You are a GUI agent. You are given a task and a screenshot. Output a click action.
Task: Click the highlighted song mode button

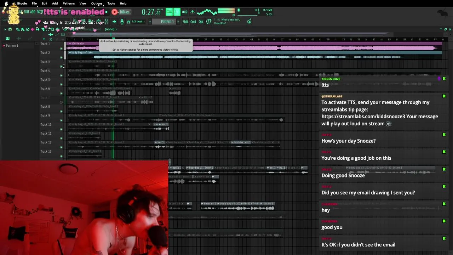(177, 12)
